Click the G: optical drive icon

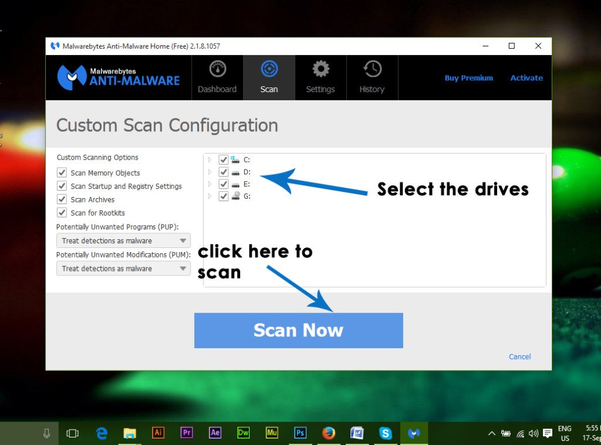[236, 196]
